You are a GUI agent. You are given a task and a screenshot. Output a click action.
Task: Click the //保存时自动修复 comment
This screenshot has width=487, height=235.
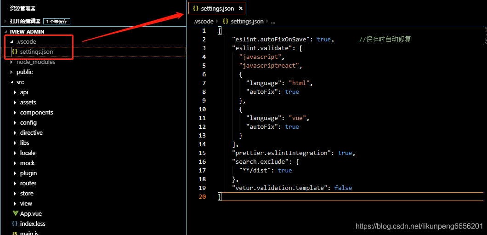(x=385, y=40)
